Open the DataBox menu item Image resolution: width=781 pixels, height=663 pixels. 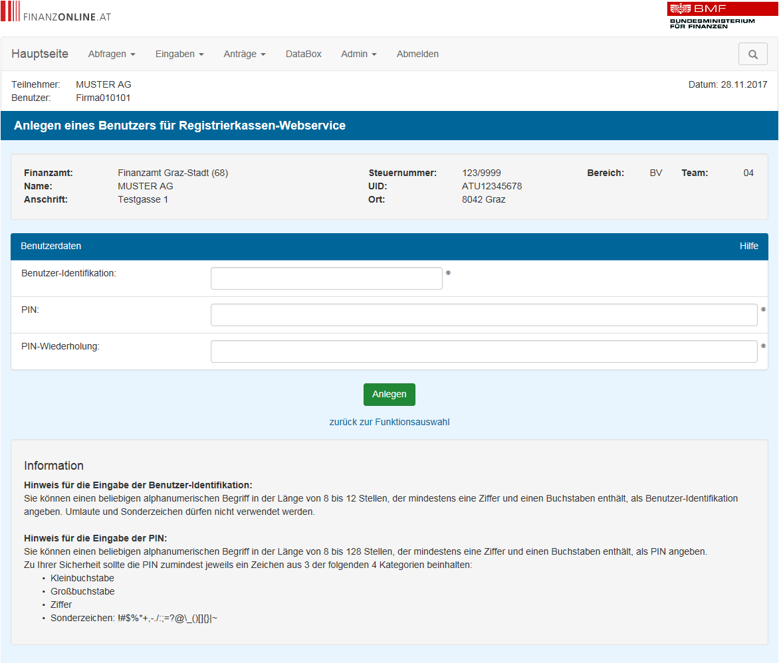[303, 54]
